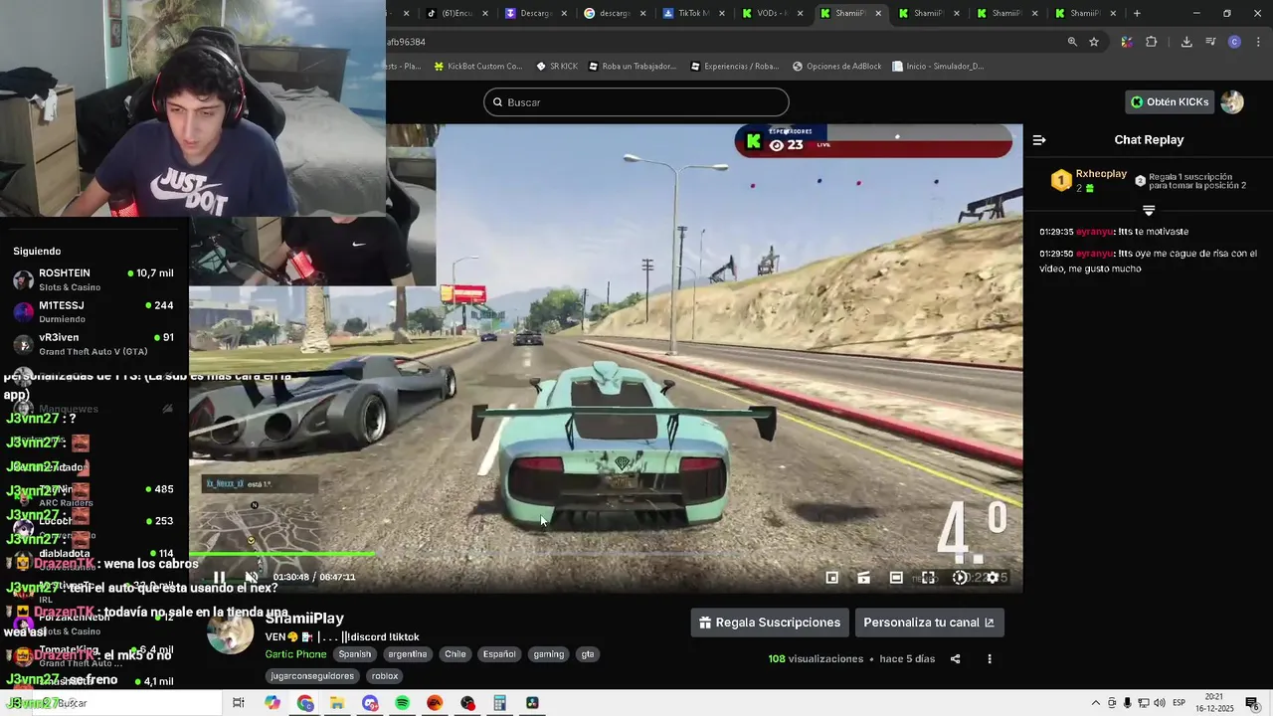Image resolution: width=1273 pixels, height=716 pixels.
Task: Enter fullscreen video mode
Action: tap(928, 578)
